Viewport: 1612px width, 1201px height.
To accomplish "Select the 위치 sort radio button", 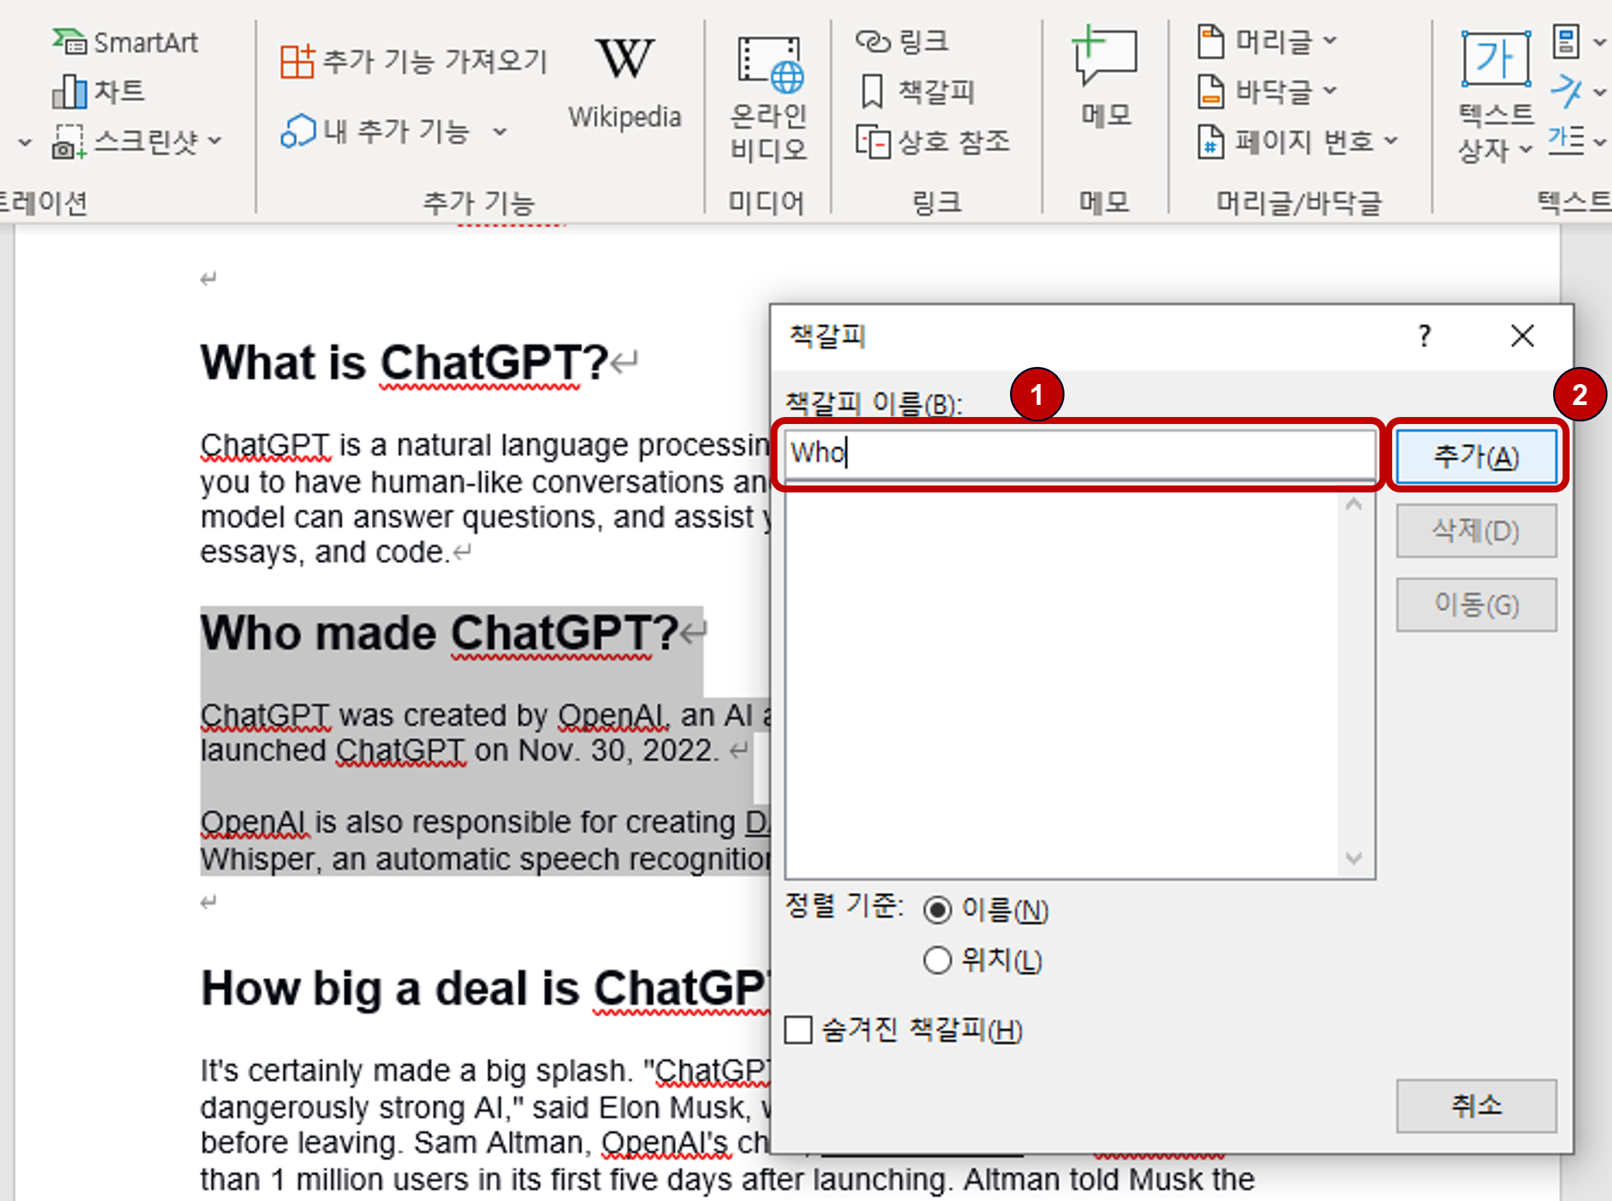I will 937,960.
